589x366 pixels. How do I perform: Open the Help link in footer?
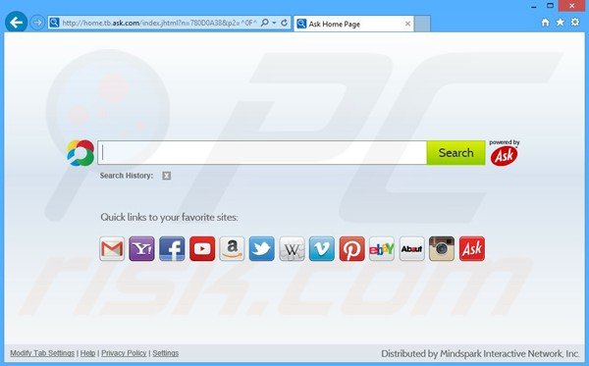(88, 353)
